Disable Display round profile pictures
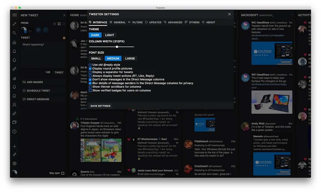 coord(90,68)
